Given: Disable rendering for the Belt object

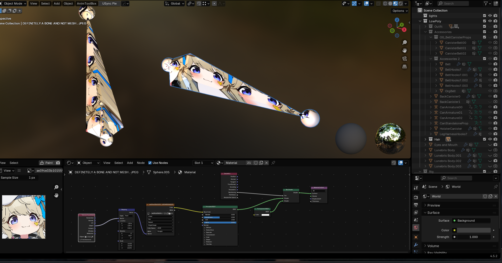Looking at the screenshot, I should (x=495, y=64).
